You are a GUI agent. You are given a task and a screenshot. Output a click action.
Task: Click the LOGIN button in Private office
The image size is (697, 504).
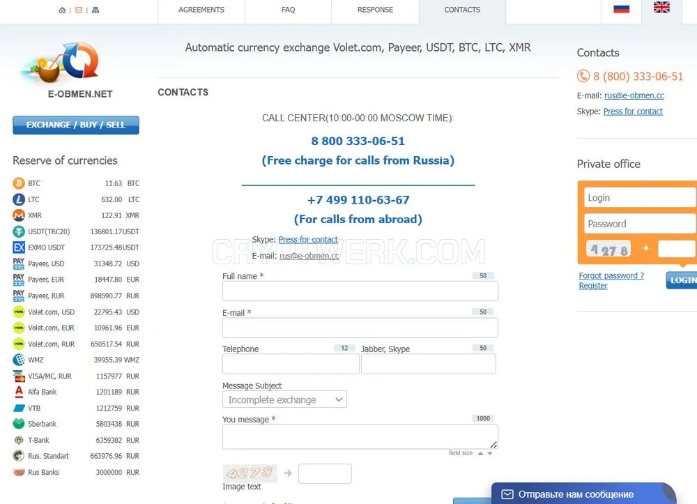[682, 280]
